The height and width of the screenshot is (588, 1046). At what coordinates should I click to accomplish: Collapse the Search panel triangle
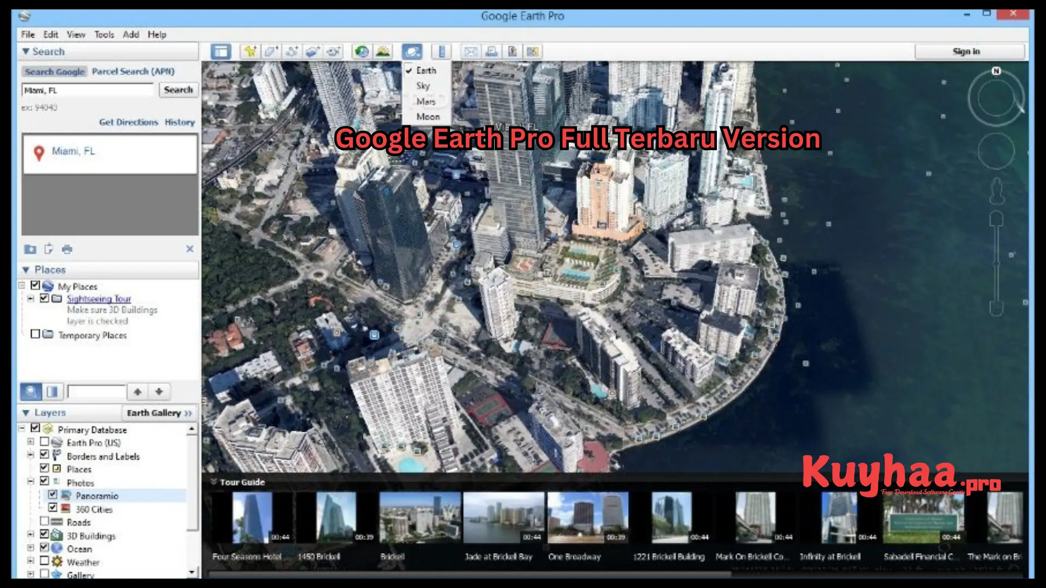pyautogui.click(x=26, y=51)
